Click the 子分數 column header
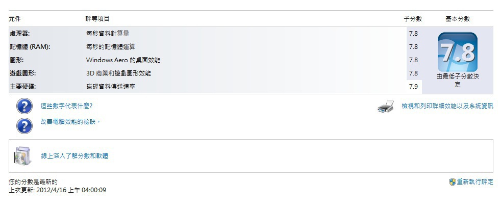Viewport: 499px width, 209px height. pyautogui.click(x=413, y=19)
